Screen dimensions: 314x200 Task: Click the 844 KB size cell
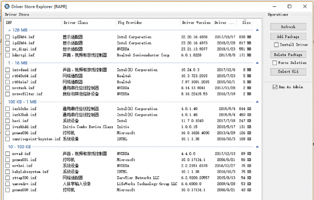(x=245, y=109)
